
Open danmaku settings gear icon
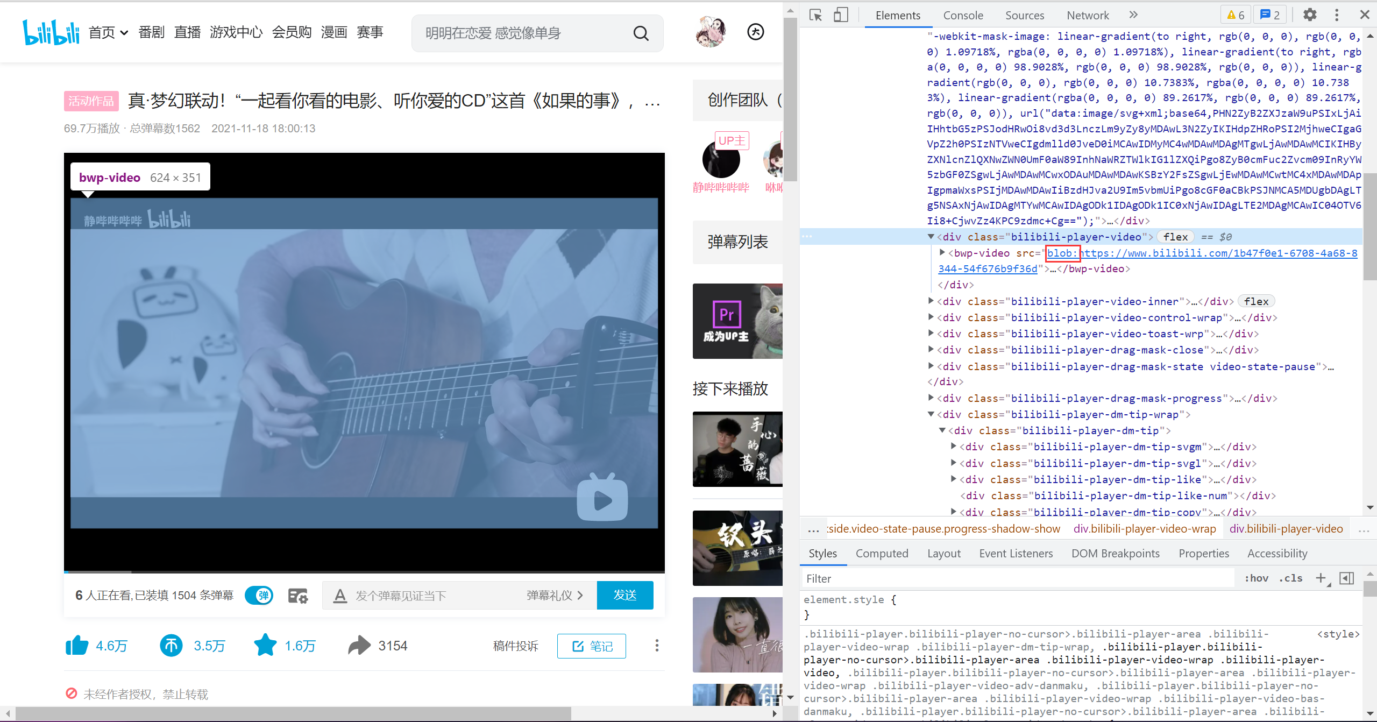tap(298, 596)
